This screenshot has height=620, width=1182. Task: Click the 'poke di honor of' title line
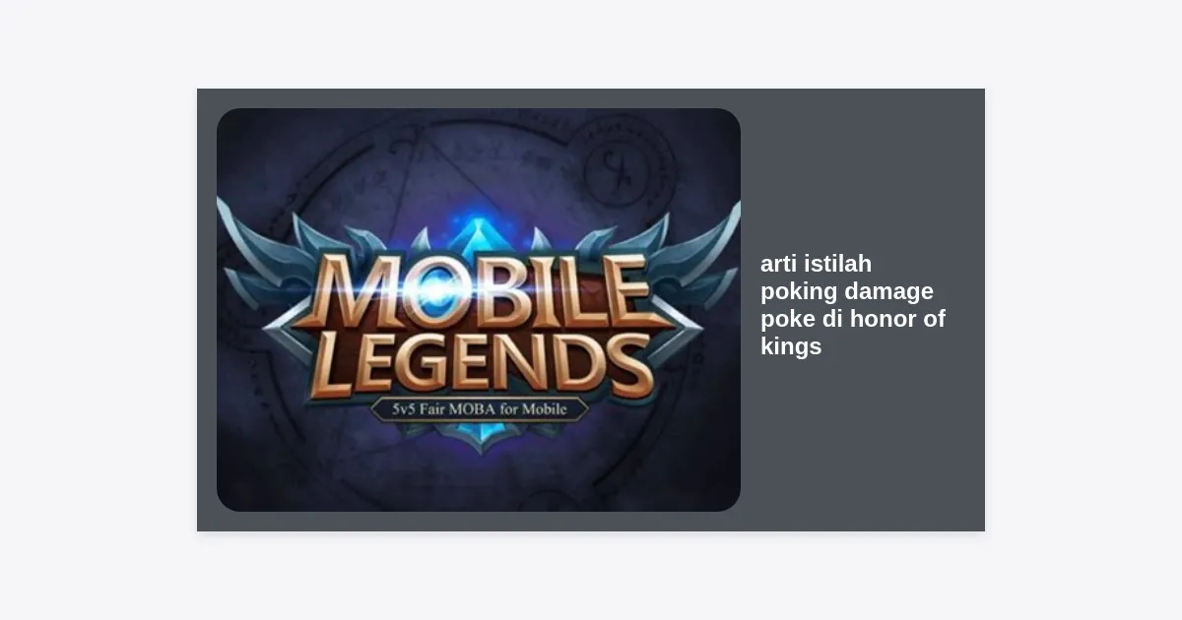pos(853,319)
